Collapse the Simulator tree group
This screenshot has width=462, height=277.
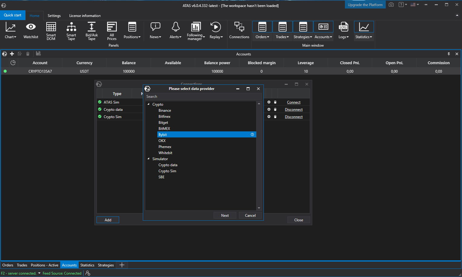(148, 159)
